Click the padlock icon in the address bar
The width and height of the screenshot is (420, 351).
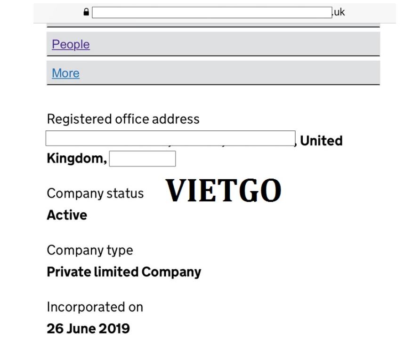(x=86, y=13)
